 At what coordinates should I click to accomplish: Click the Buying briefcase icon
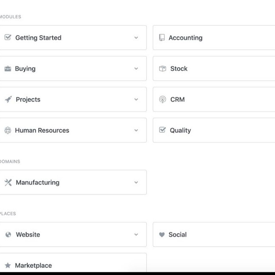click(x=8, y=69)
